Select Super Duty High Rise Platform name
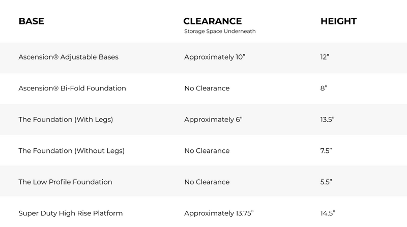Viewport: 407px width, 227px height. [x=70, y=213]
